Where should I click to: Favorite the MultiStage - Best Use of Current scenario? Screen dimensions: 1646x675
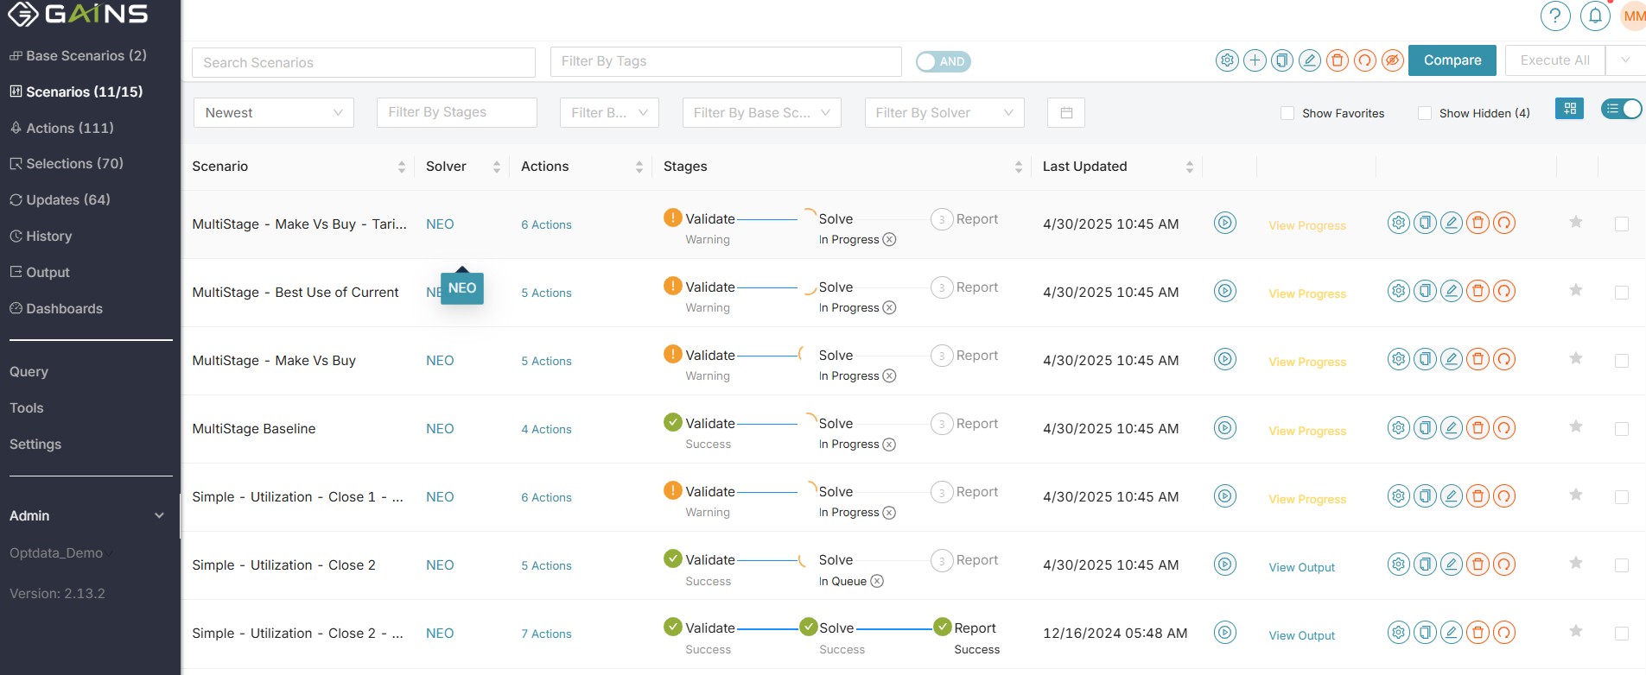[x=1575, y=291]
